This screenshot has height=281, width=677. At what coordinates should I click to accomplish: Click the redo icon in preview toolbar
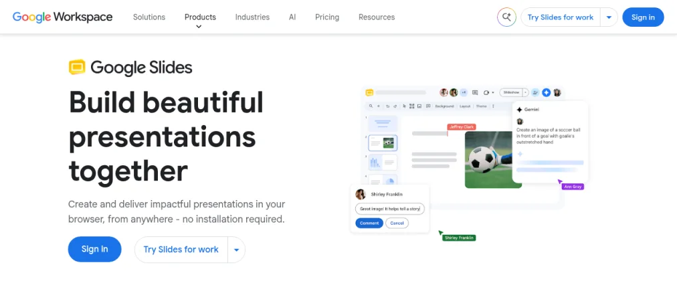(x=395, y=106)
